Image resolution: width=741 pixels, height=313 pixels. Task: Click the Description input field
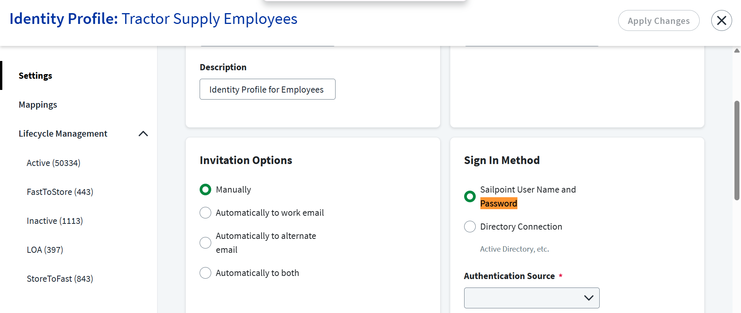267,90
